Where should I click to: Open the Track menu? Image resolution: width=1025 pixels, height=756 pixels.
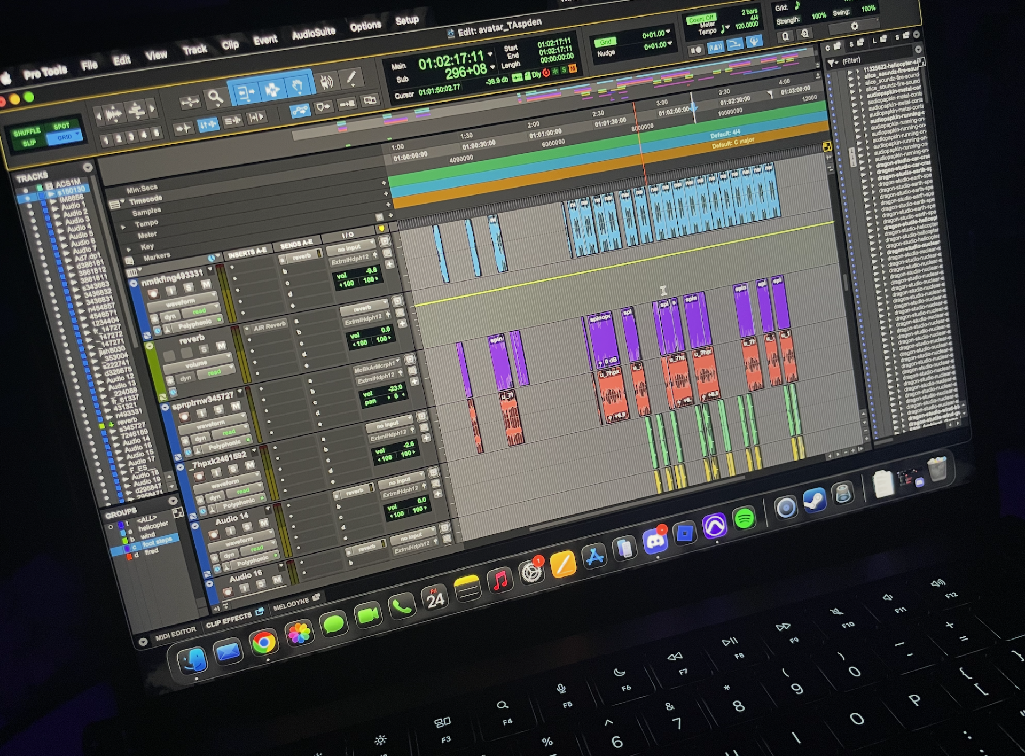pos(194,50)
